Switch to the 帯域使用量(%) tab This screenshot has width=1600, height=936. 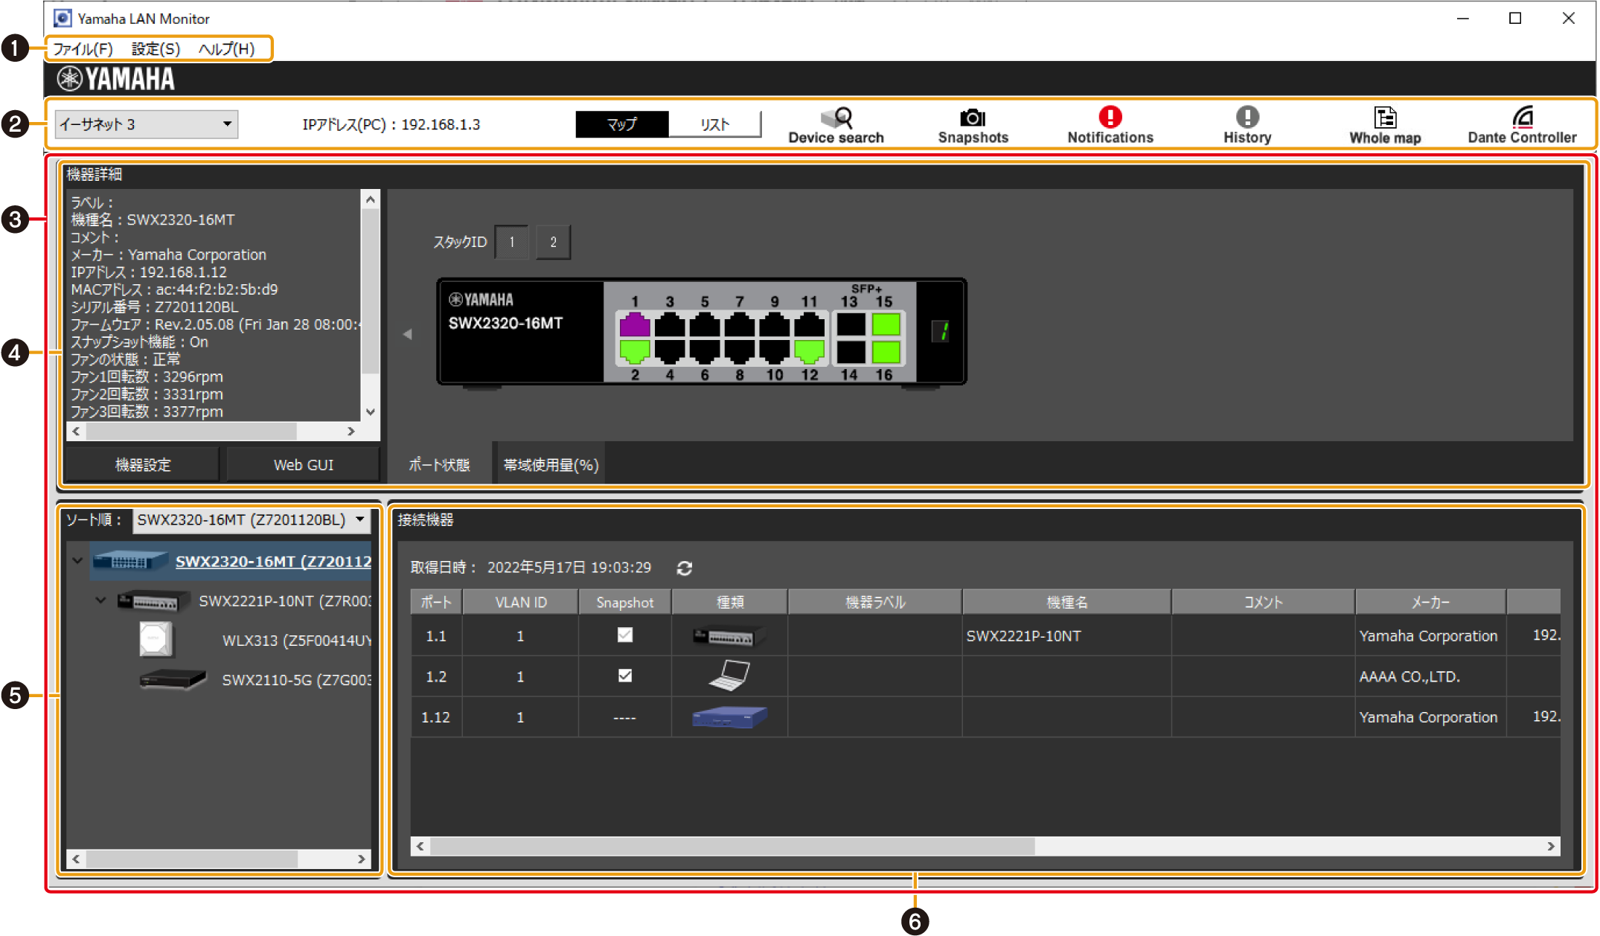point(551,465)
